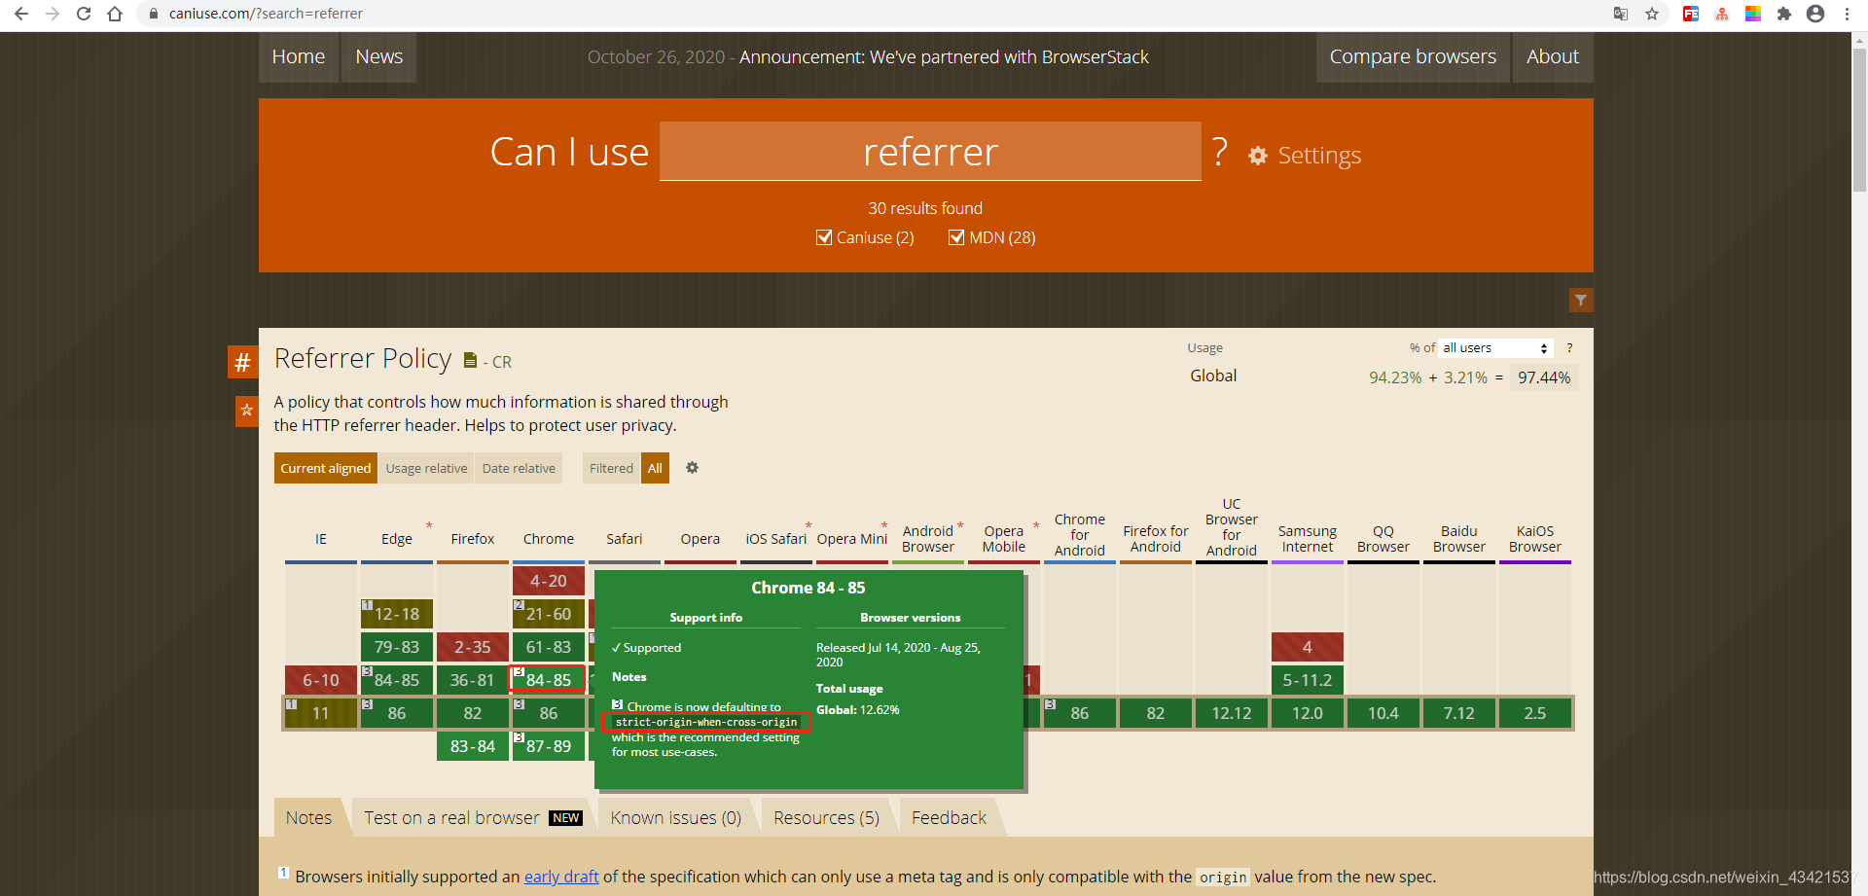Select Date relative view

coord(519,468)
